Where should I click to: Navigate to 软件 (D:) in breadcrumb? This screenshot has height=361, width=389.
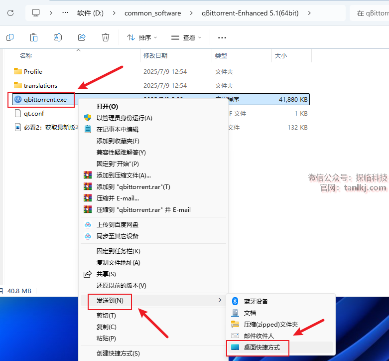[90, 13]
